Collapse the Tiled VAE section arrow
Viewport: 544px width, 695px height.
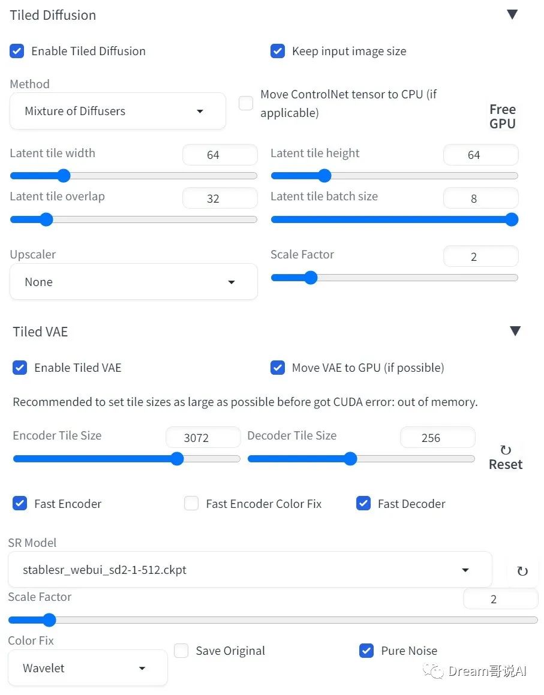click(x=515, y=331)
